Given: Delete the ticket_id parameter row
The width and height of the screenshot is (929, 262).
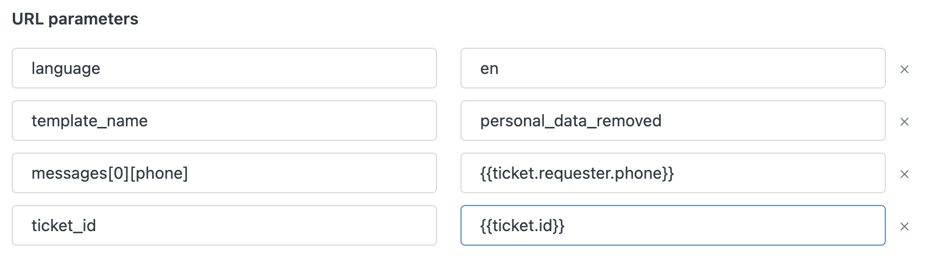Looking at the screenshot, I should (905, 226).
